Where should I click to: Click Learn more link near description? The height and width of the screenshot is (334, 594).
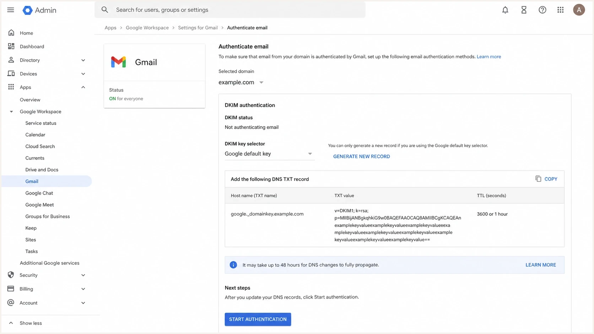[488, 57]
